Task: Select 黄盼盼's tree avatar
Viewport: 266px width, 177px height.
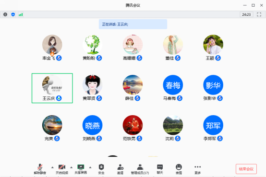Action: [x=93, y=45]
